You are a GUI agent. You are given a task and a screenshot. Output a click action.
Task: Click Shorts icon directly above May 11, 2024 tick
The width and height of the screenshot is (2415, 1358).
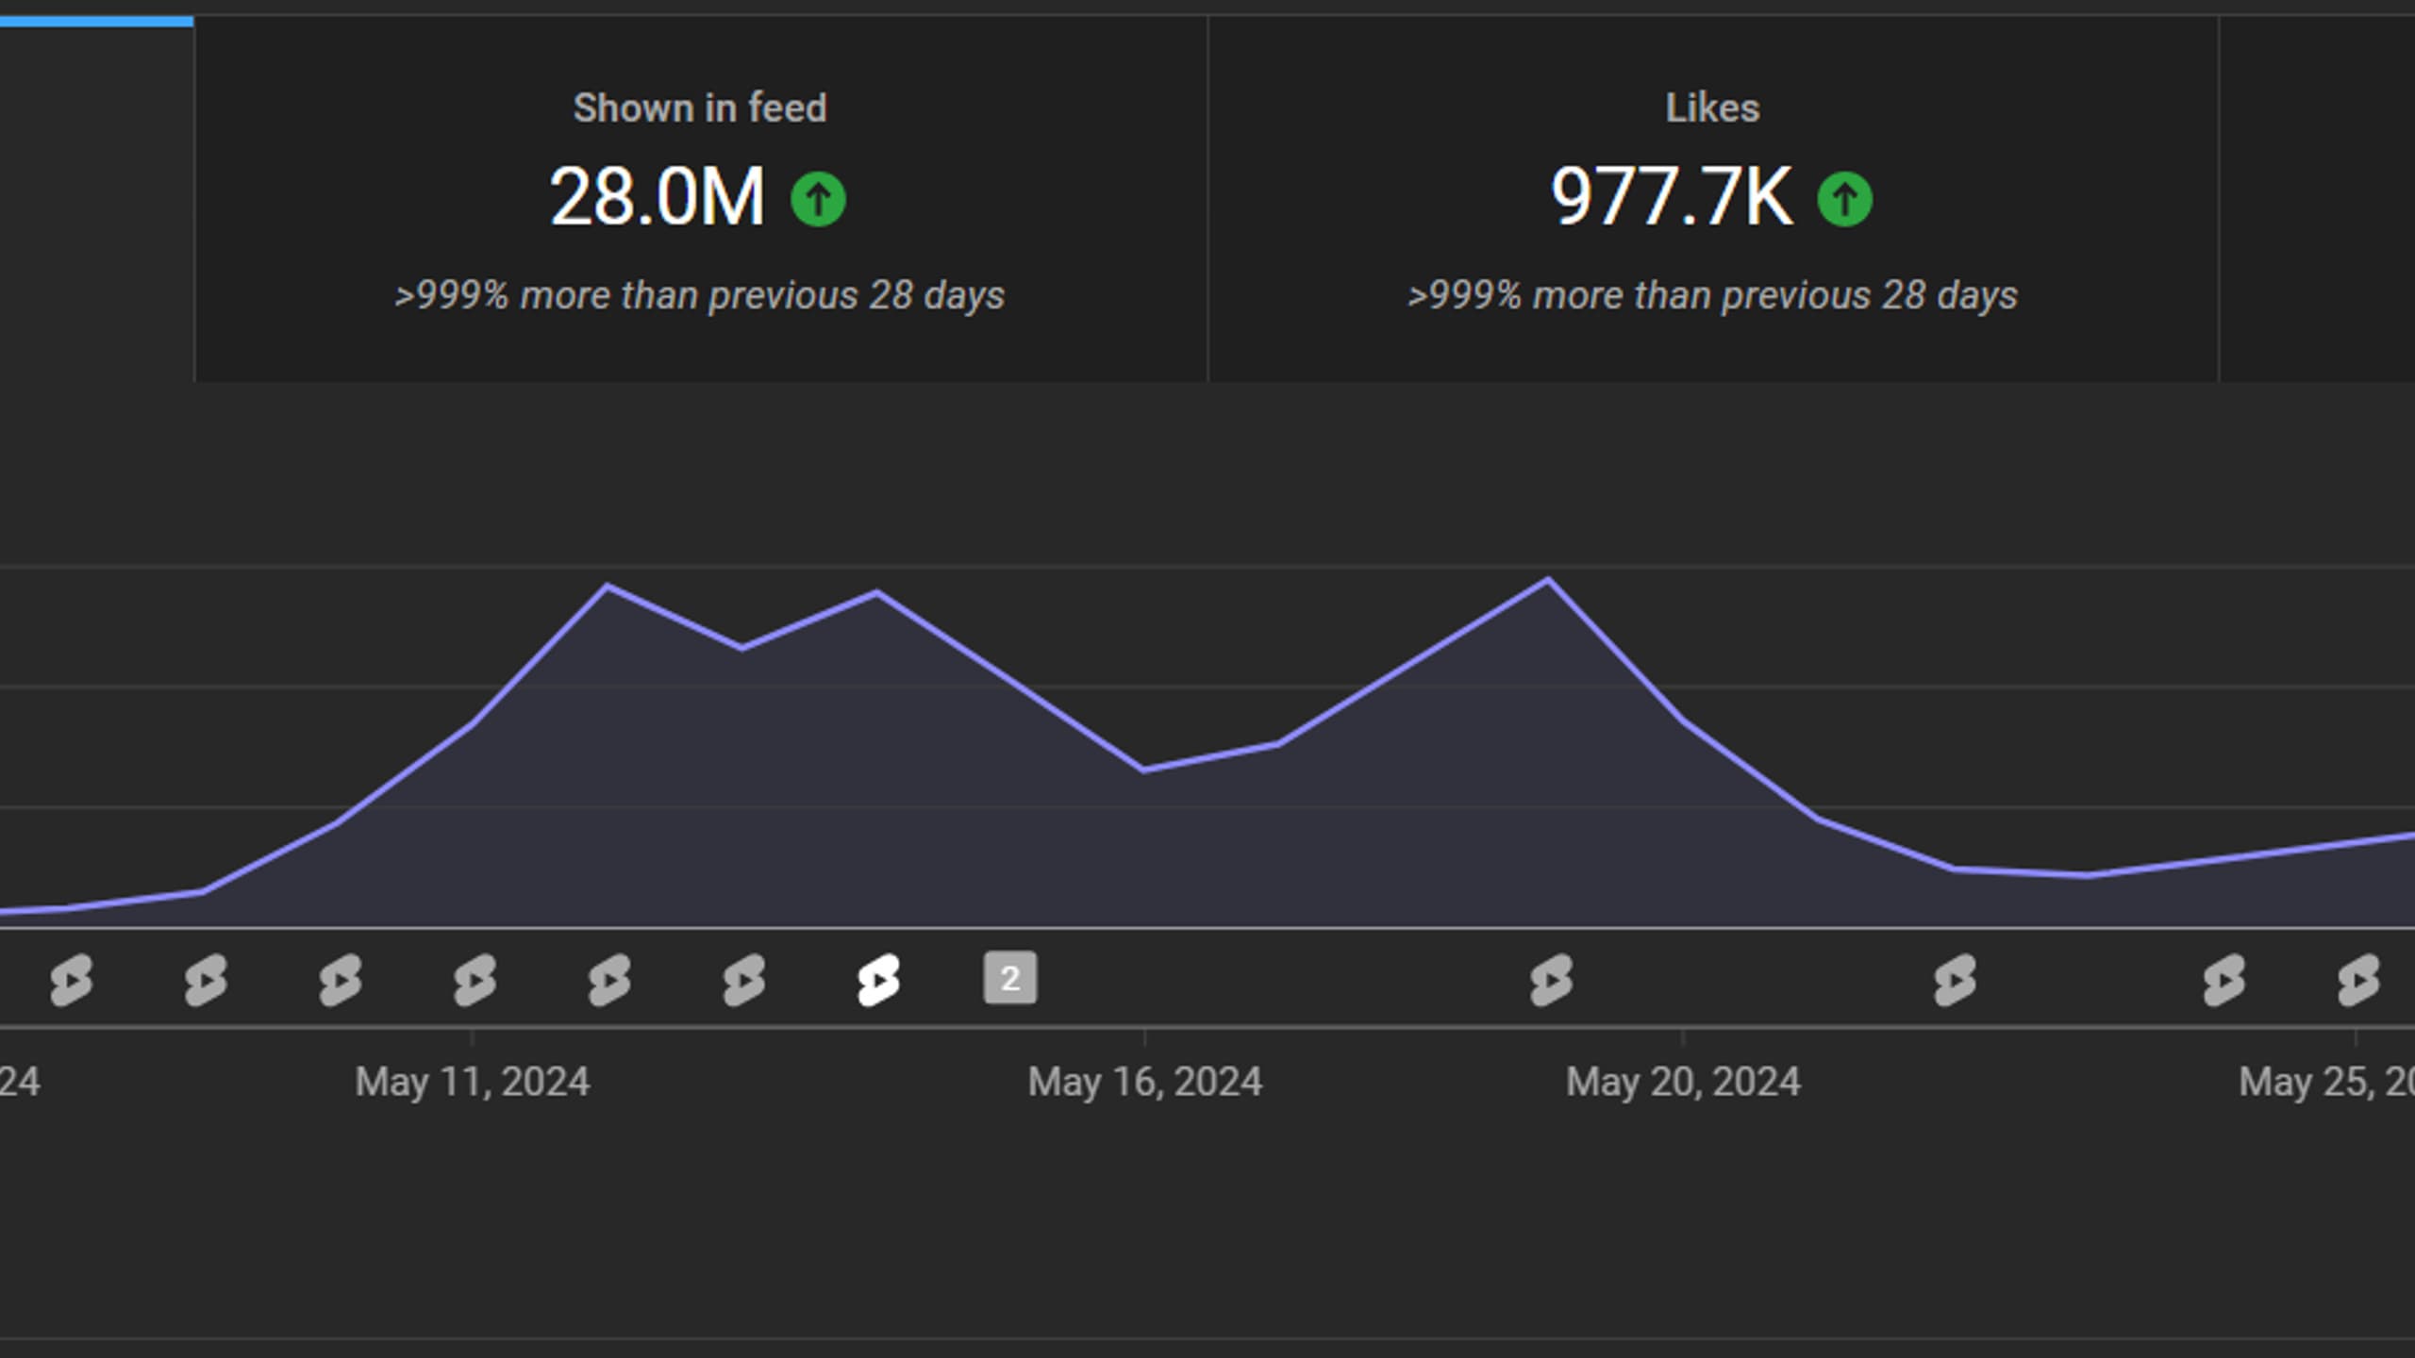(x=475, y=980)
